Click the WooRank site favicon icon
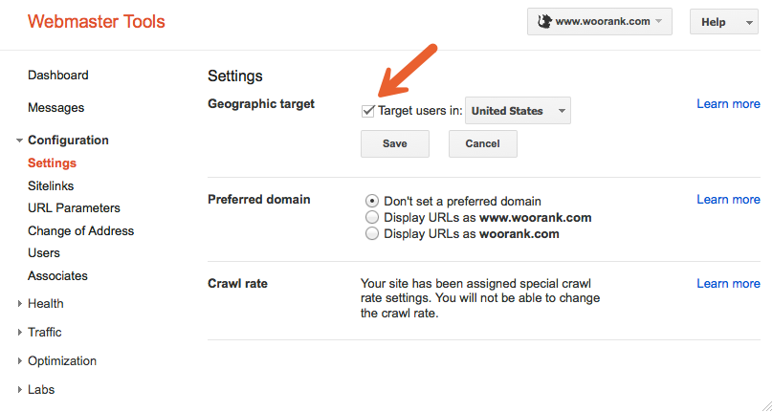 (544, 21)
